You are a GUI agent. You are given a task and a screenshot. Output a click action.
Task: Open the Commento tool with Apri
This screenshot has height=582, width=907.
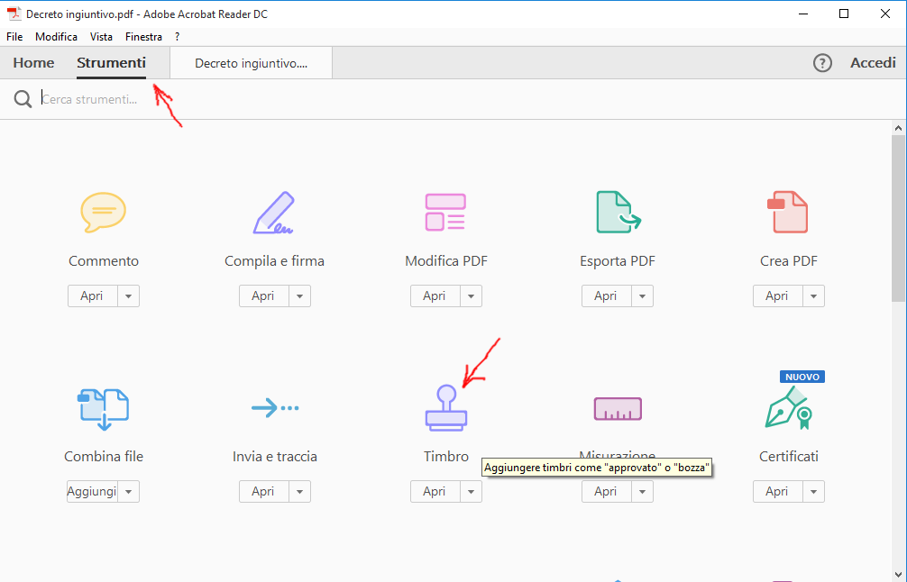[x=93, y=296]
